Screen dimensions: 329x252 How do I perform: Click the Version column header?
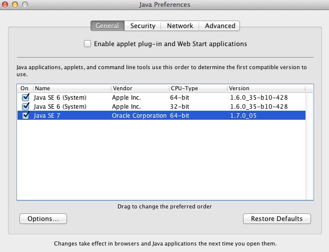(x=266, y=88)
